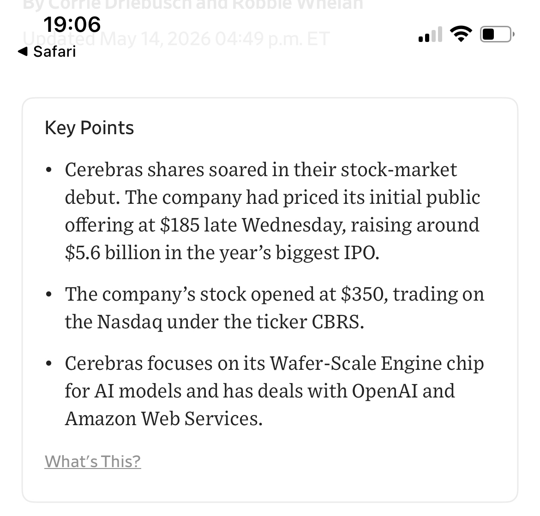The width and height of the screenshot is (540, 516).
Task: Tap the first bullet point marker
Action: (48, 170)
